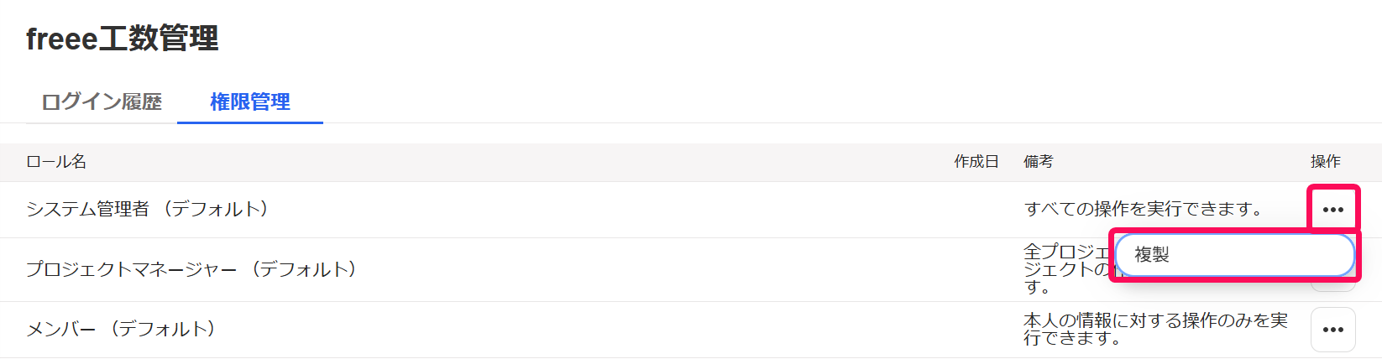This screenshot has width=1382, height=359.
Task: Select 複製 from the popup menu
Action: coord(1234,255)
